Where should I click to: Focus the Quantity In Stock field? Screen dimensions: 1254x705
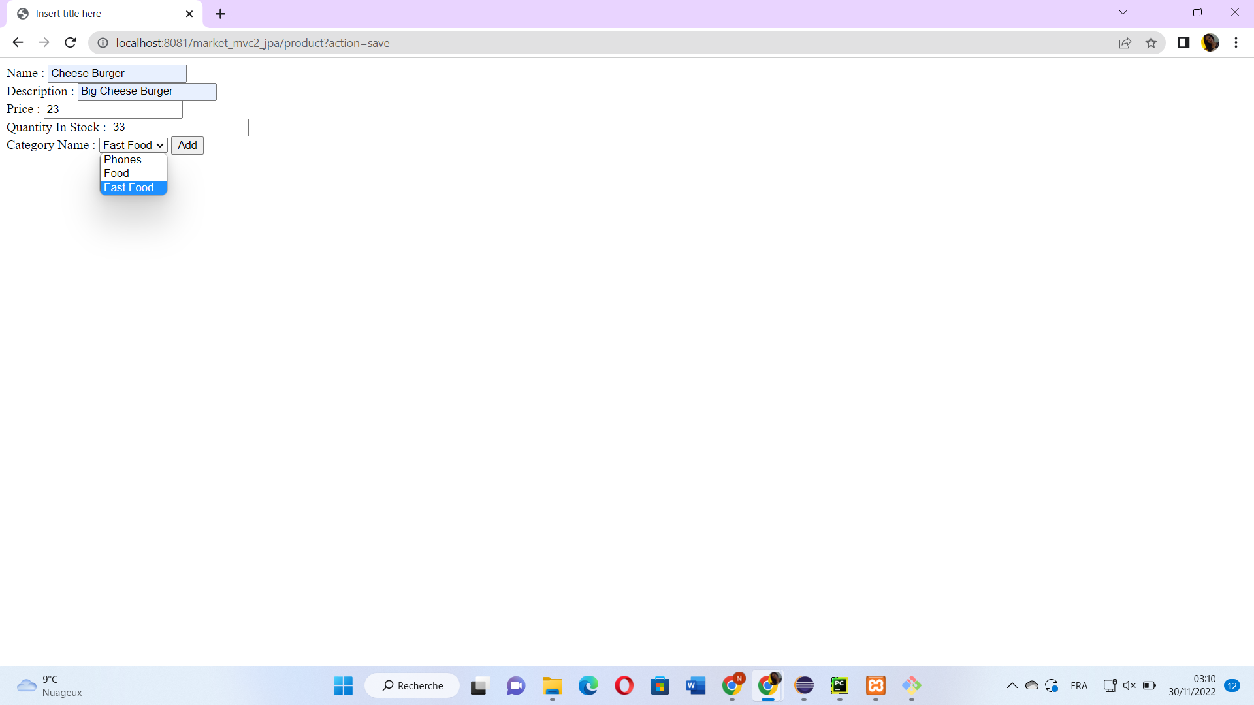click(179, 127)
